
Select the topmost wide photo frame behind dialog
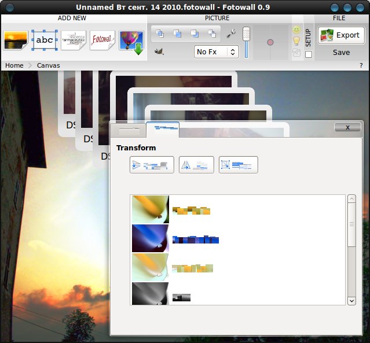click(x=174, y=79)
